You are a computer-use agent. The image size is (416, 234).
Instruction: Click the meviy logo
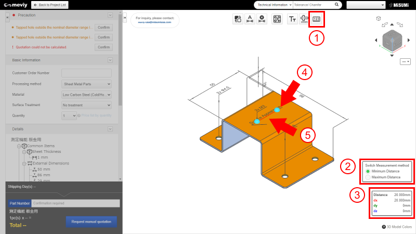16,5
